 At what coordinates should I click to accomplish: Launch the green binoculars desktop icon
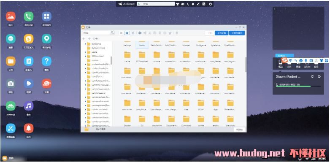coord(11,106)
